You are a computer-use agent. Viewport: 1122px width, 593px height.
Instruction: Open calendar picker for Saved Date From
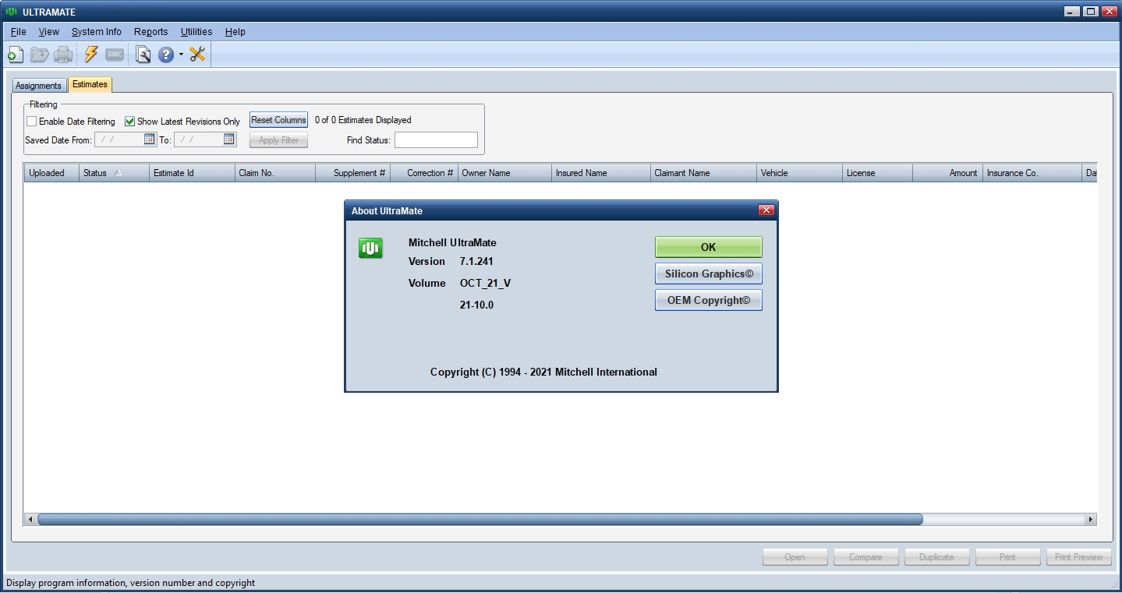(150, 139)
